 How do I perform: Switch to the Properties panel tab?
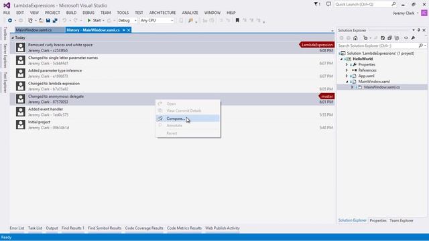(x=378, y=220)
